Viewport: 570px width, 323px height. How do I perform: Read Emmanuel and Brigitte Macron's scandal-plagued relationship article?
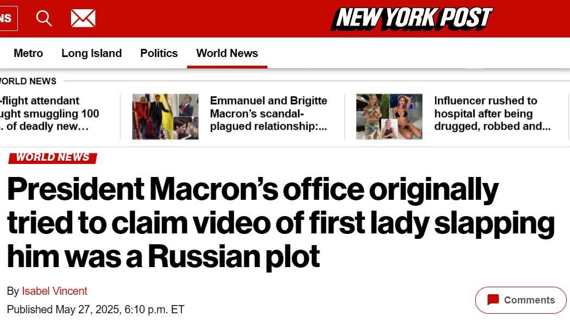pos(268,113)
